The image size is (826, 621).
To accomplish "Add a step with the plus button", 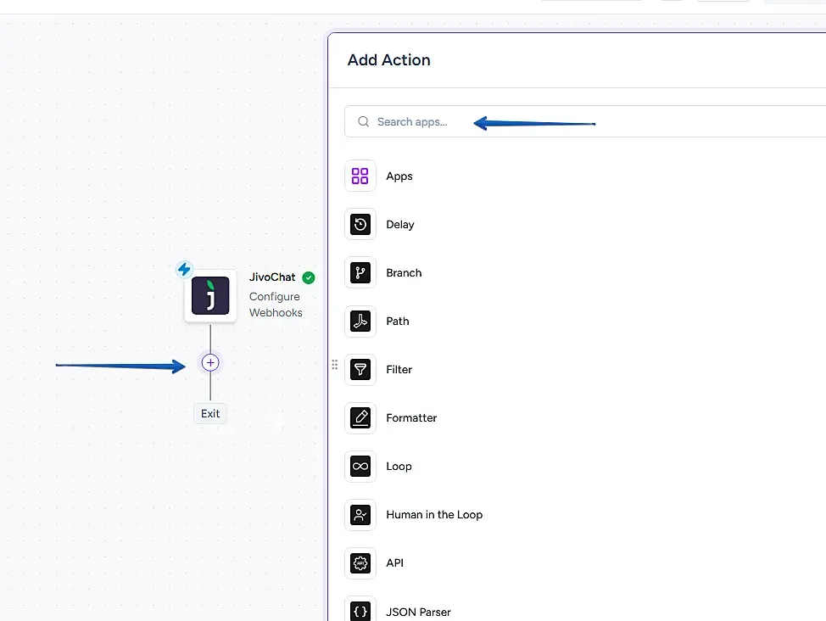I will click(210, 363).
